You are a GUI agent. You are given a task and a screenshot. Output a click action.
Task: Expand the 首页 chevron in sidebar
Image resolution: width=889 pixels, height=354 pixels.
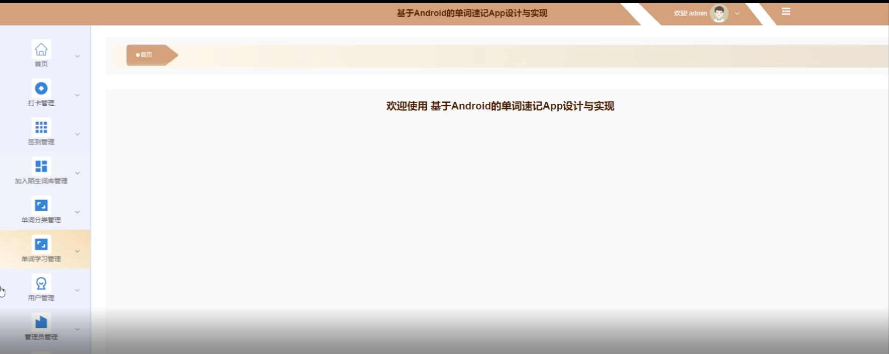click(x=77, y=56)
